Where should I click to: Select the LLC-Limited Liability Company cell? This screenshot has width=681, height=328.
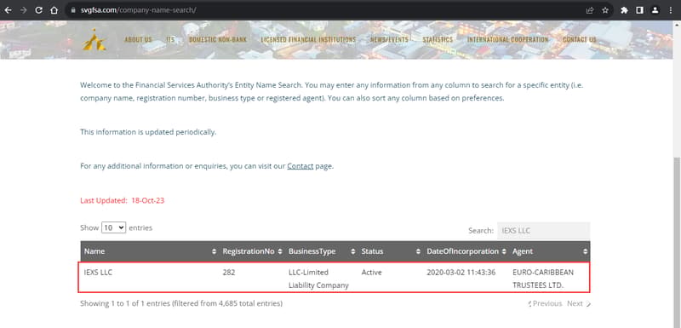(x=318, y=279)
